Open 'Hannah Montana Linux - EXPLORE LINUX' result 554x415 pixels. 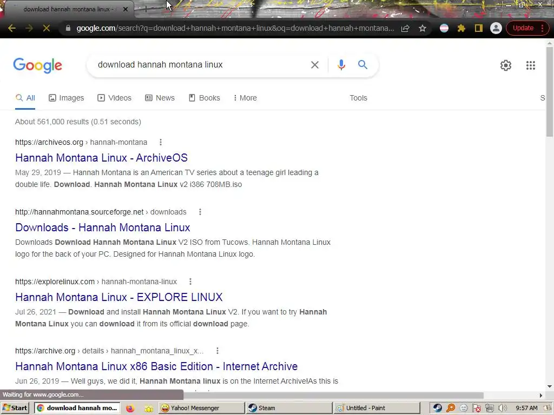(119, 297)
